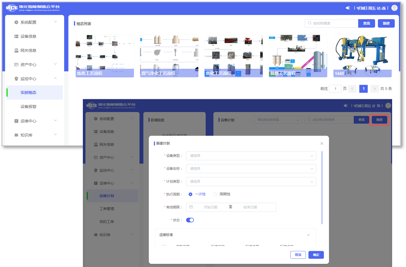Click the dialog's vertical scrollbar
The width and height of the screenshot is (406, 267).
(x=322, y=187)
